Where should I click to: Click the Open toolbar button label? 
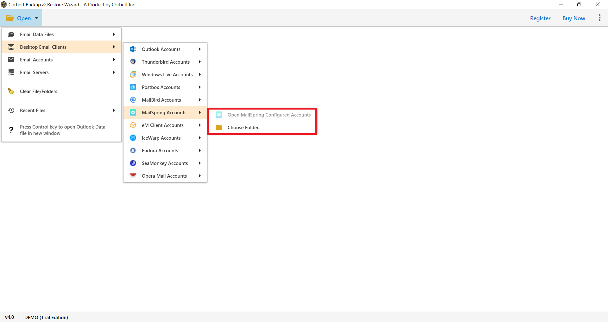[24, 18]
